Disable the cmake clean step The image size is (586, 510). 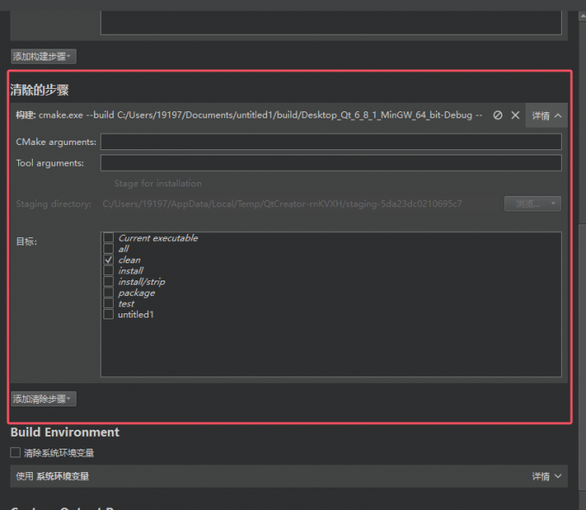[x=497, y=115]
